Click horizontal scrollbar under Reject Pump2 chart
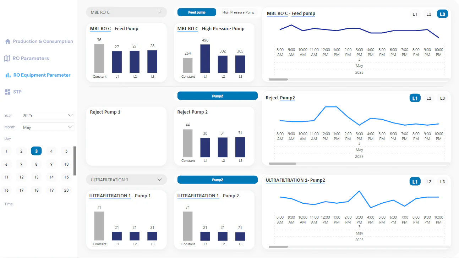 [x=283, y=164]
